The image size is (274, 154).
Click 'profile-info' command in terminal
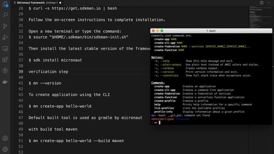click(x=164, y=112)
